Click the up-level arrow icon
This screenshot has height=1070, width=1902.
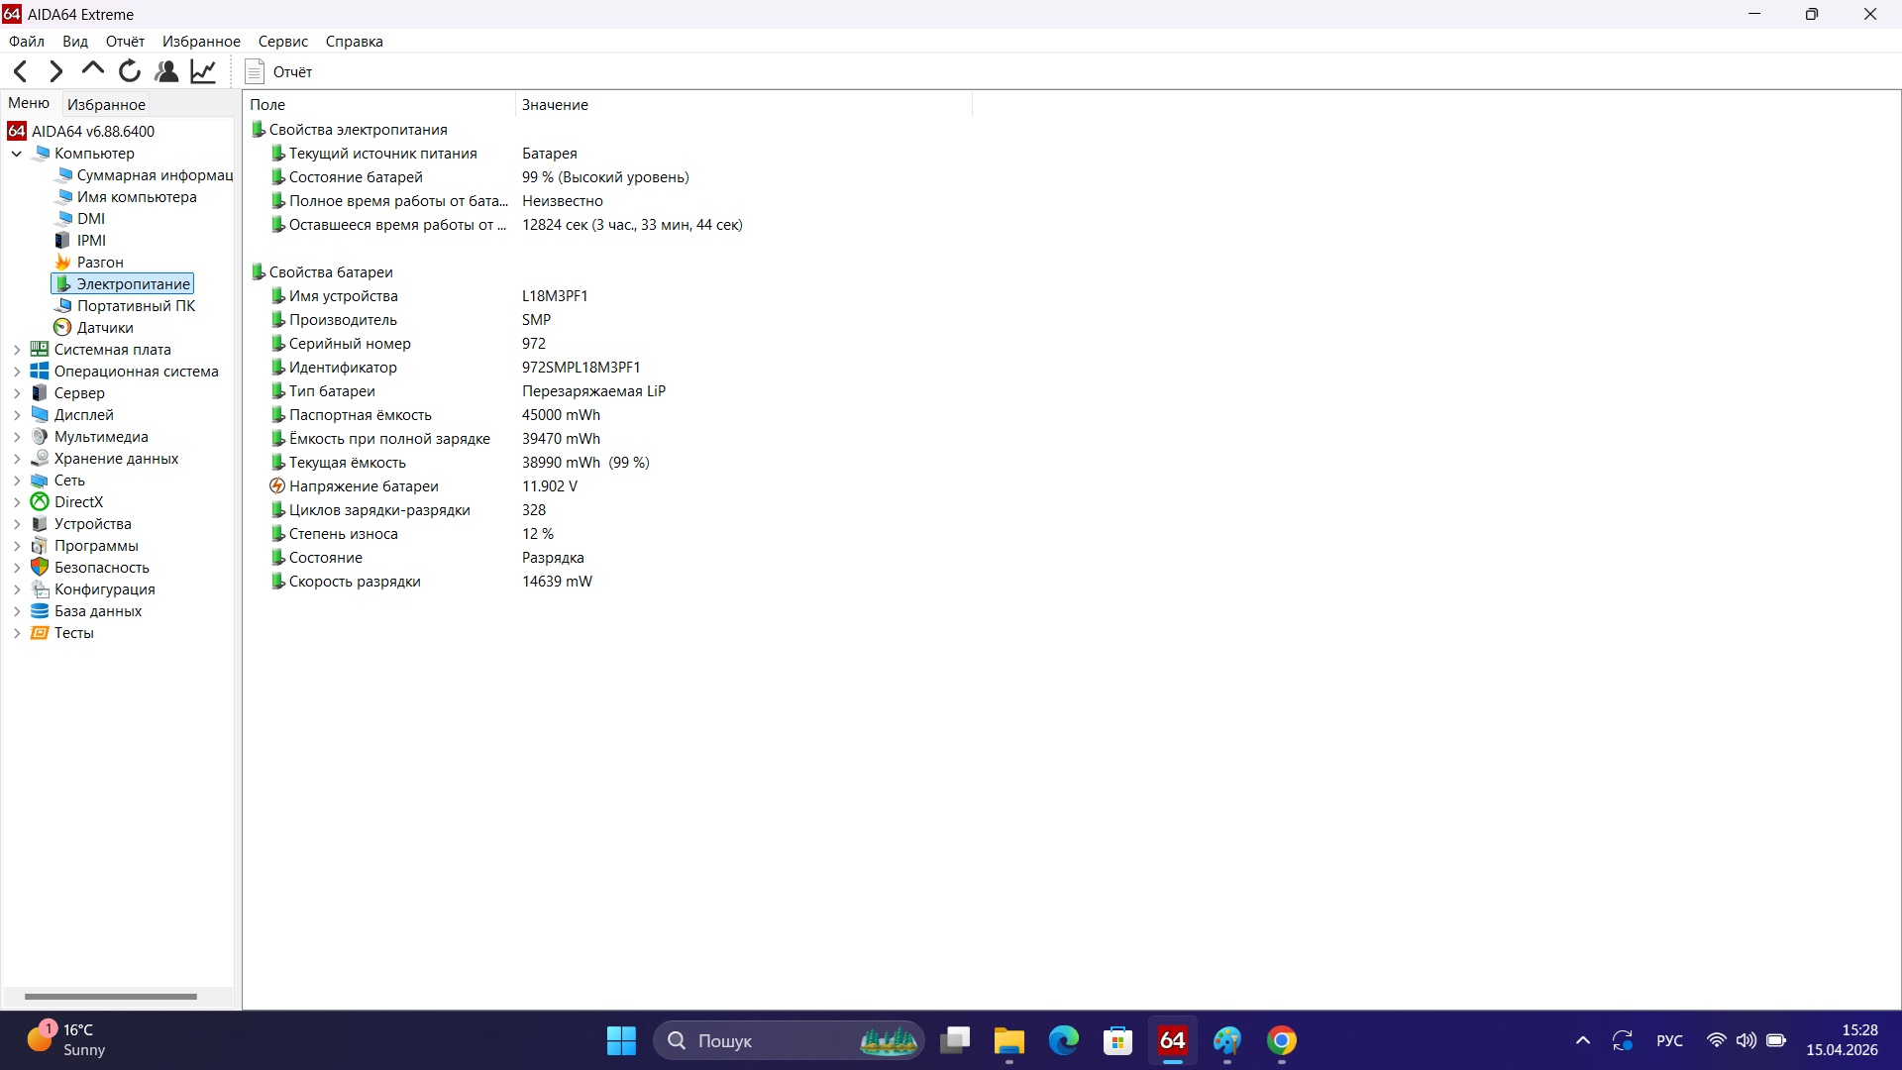coord(92,71)
